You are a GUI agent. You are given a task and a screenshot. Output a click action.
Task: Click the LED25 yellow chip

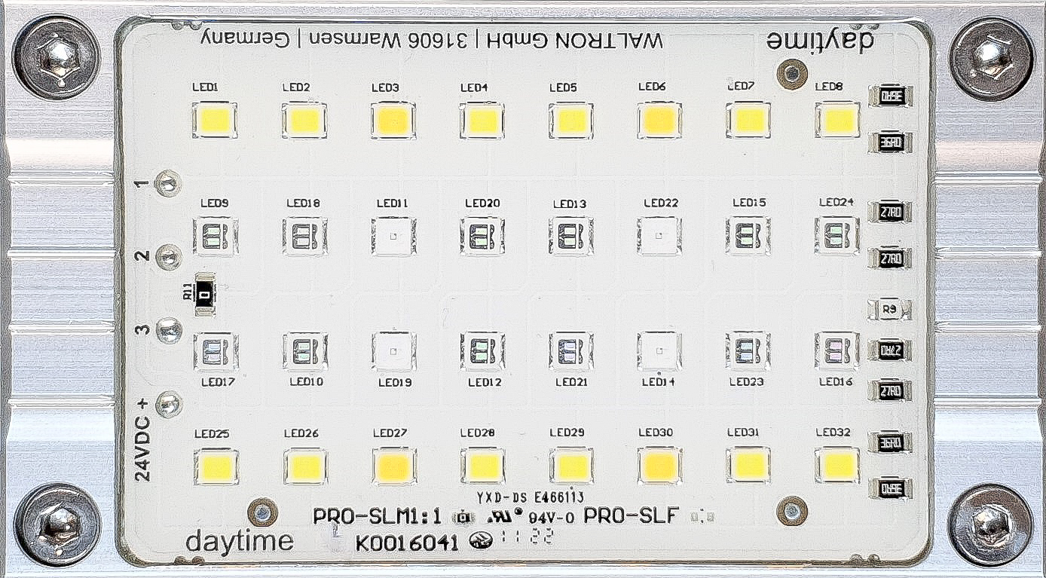coord(216,467)
